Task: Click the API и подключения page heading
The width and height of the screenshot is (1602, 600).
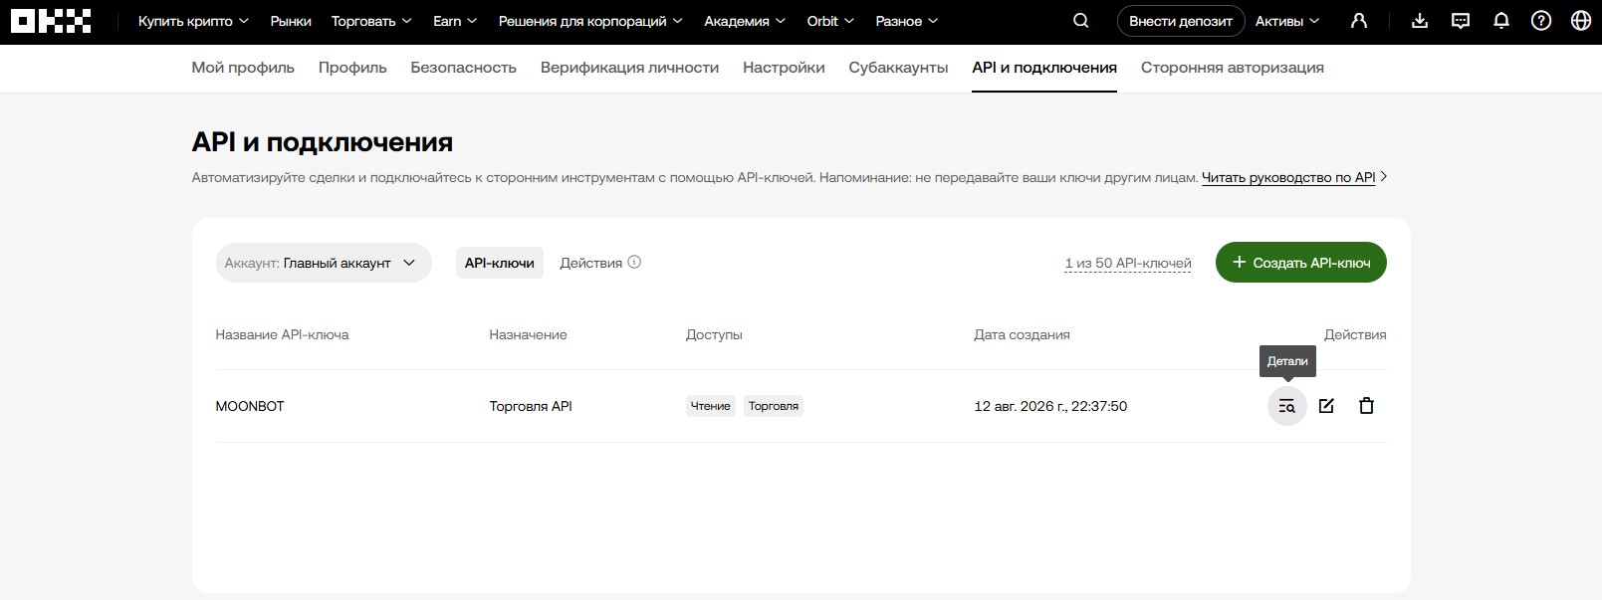Action: (x=323, y=142)
